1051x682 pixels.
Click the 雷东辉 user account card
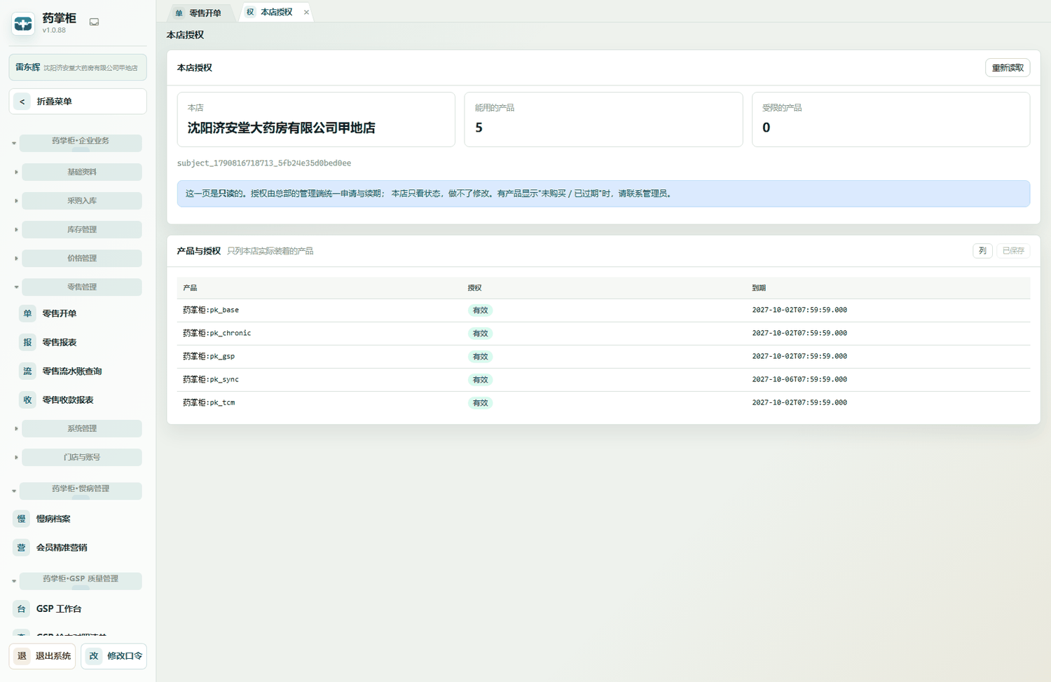point(78,67)
